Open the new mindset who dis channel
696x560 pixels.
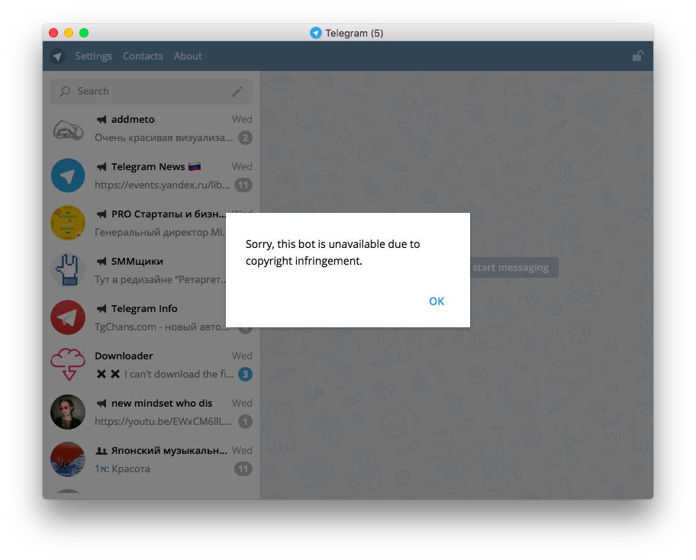[x=151, y=412]
